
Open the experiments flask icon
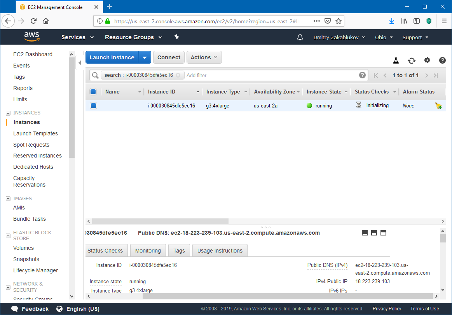click(x=396, y=61)
